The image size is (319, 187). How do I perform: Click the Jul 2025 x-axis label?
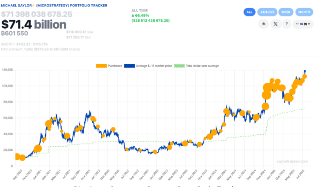(x=300, y=174)
